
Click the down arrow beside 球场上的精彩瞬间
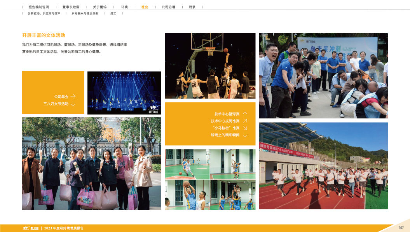tap(245, 135)
